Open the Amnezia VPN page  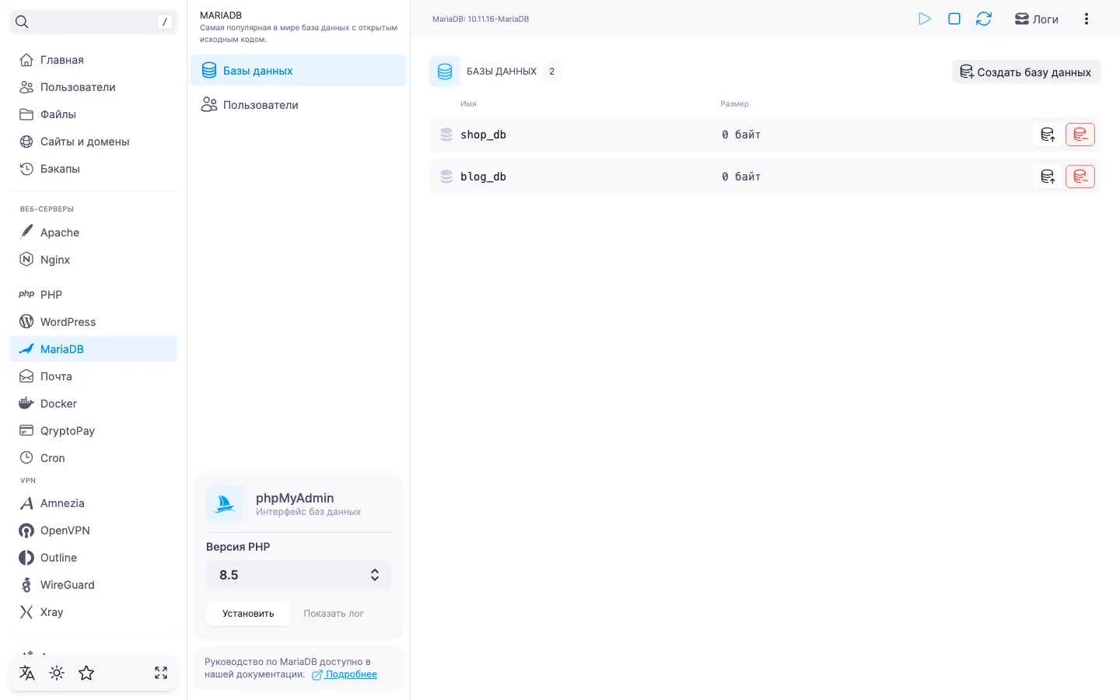click(93, 503)
